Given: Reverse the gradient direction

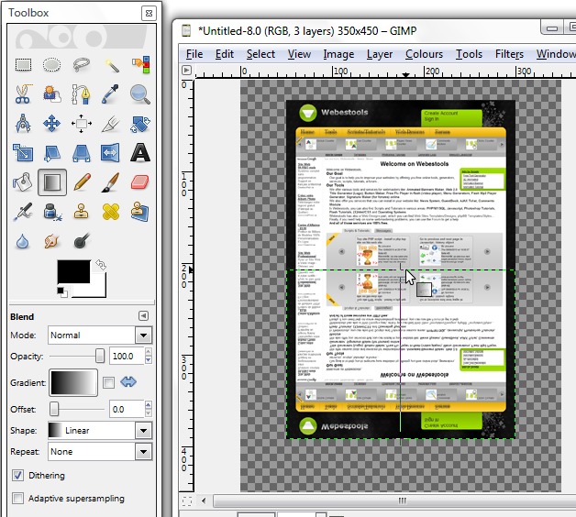Looking at the screenshot, I should [x=128, y=382].
